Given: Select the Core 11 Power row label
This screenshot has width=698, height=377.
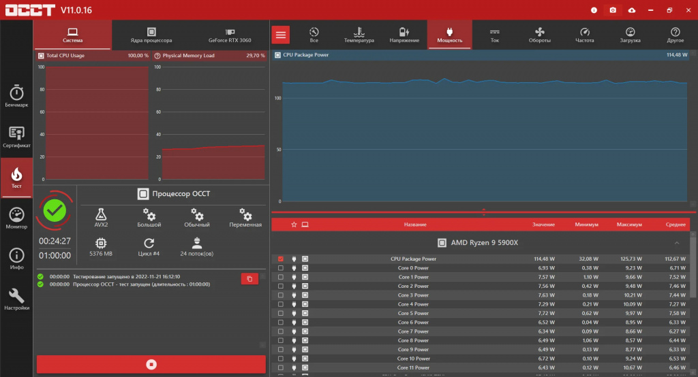Looking at the screenshot, I should pyautogui.click(x=413, y=367).
